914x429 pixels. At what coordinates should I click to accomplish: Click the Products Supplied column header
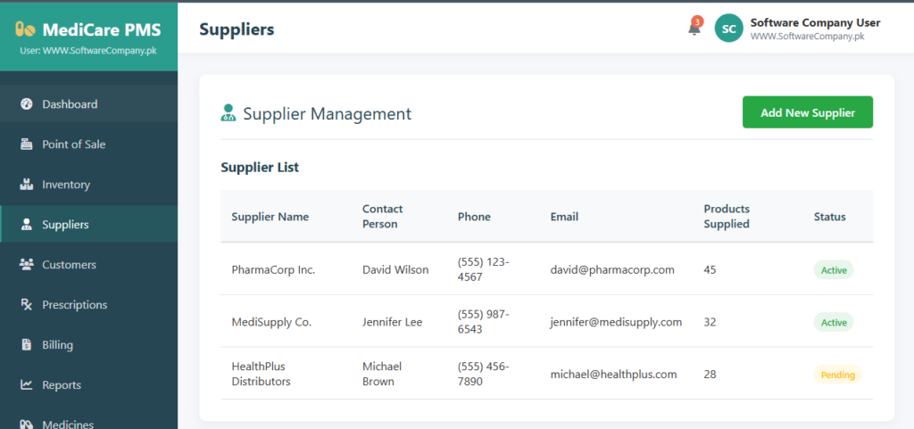pos(726,216)
